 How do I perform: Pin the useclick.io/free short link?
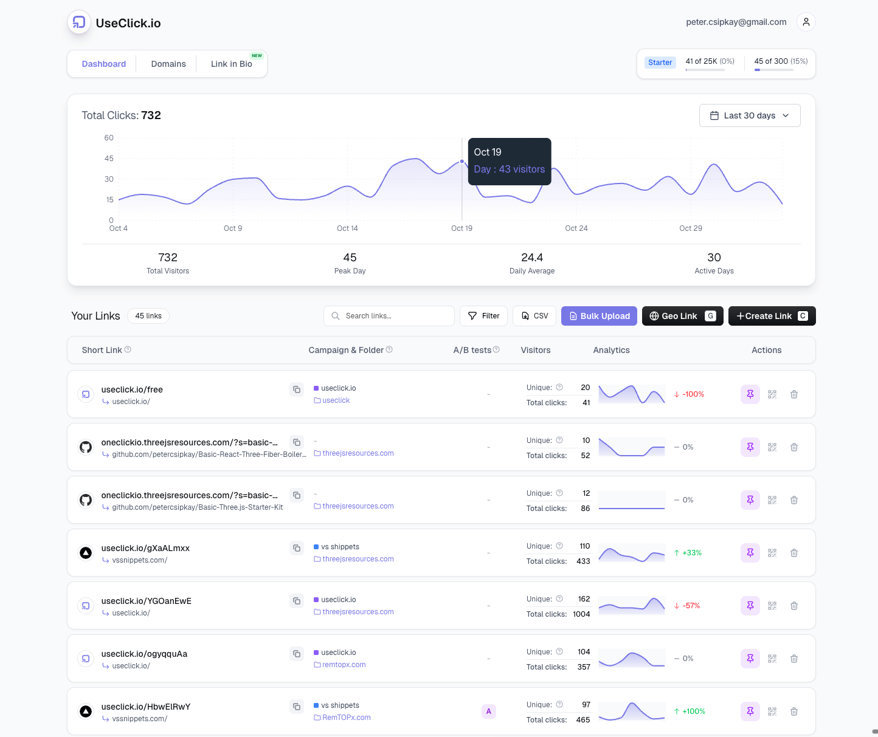[x=750, y=394]
